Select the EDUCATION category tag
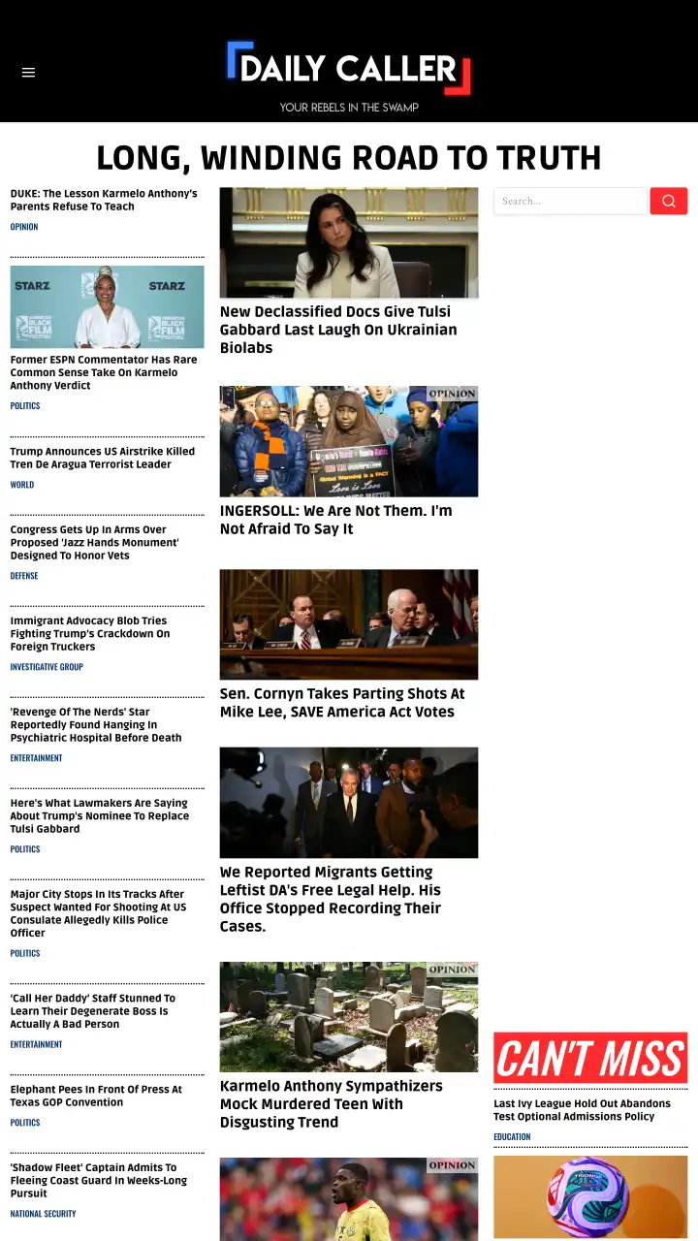Screen dimensions: 698x1241 point(512,1137)
